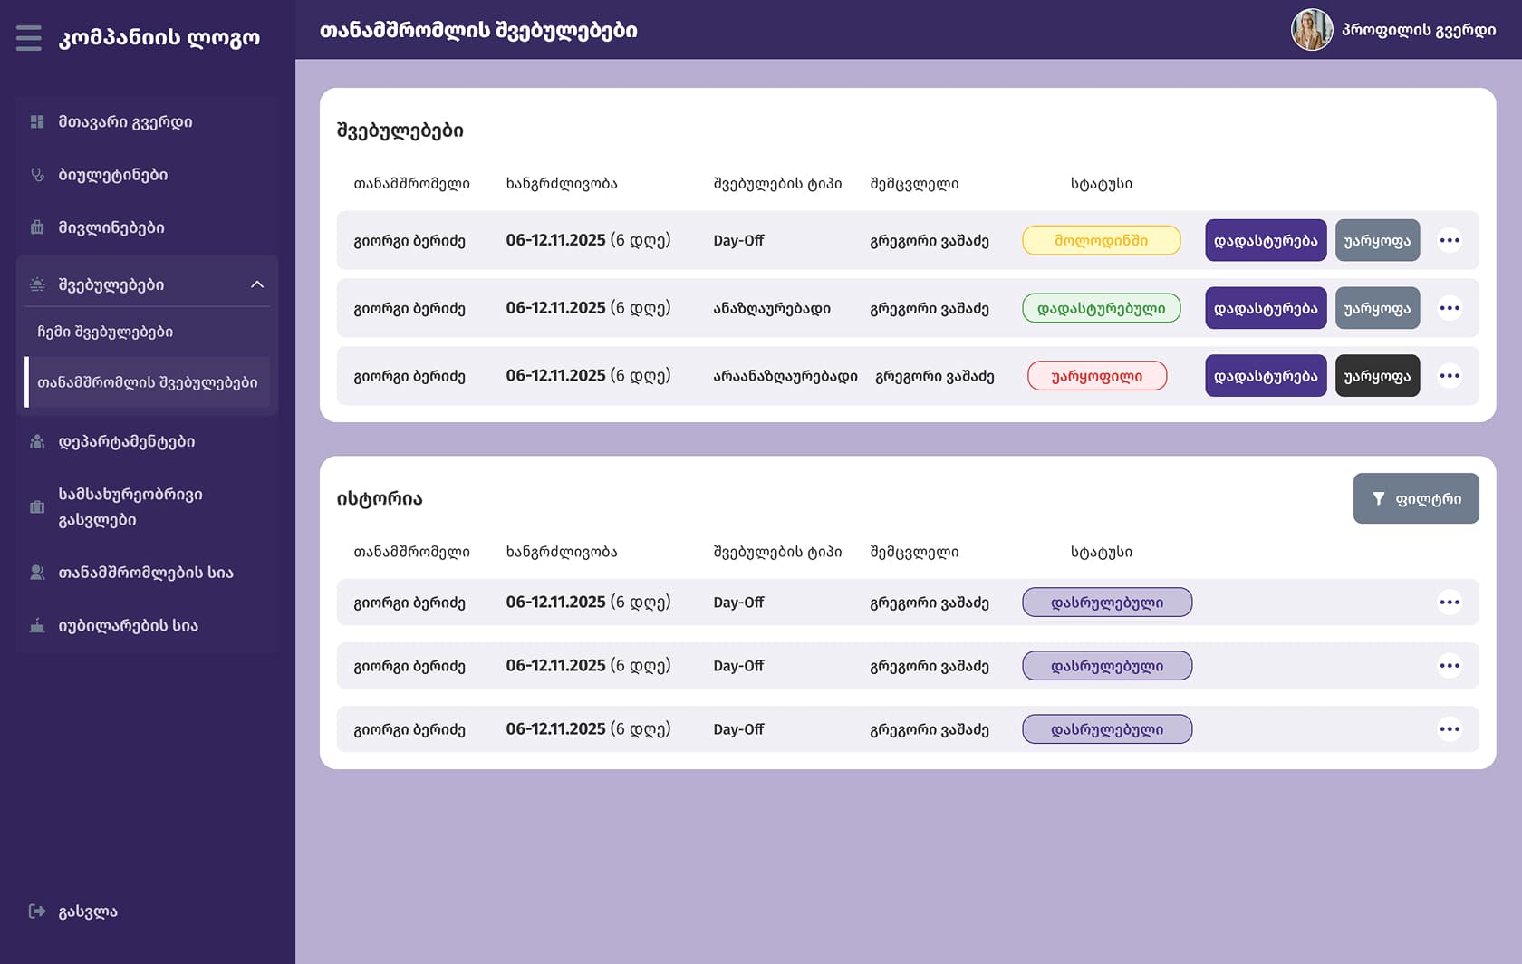Click the logout გასვლა icon
1522x964 pixels.
tap(37, 911)
